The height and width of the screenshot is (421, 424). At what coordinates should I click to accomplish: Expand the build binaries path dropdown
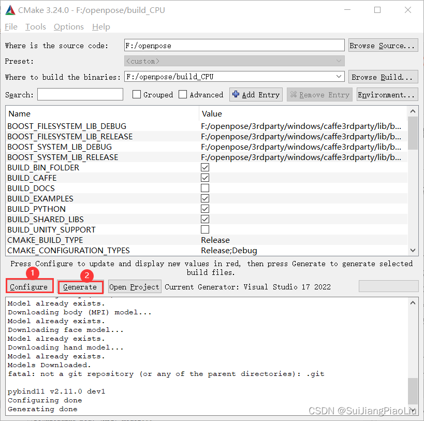(339, 77)
